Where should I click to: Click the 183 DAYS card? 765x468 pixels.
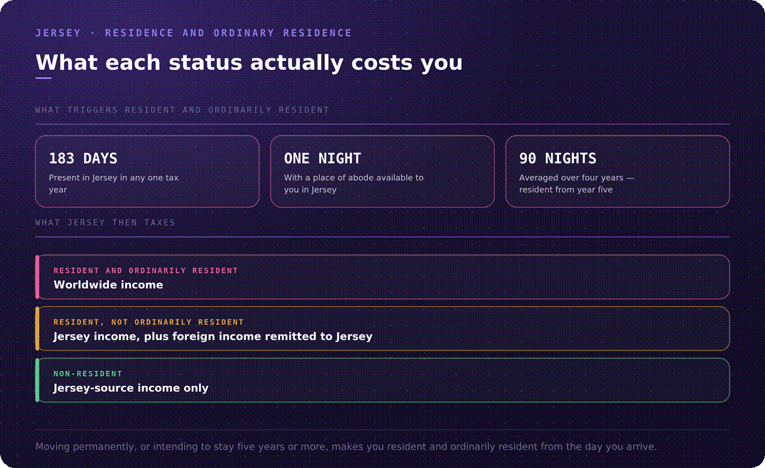[x=147, y=172]
